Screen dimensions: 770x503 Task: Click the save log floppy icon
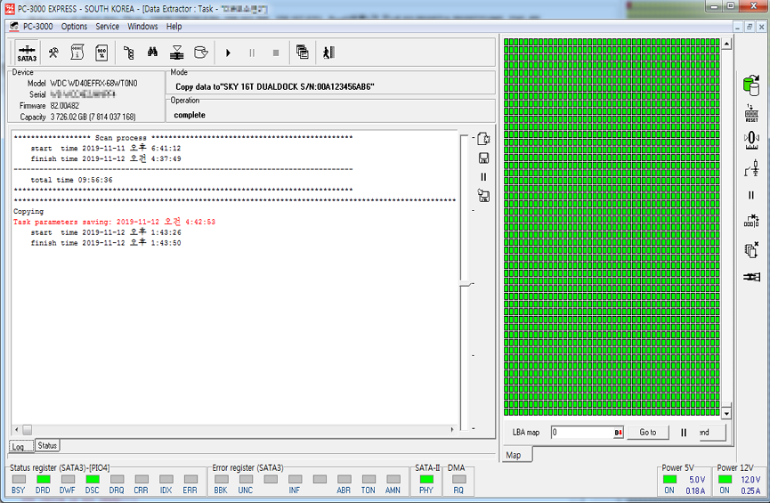[x=483, y=158]
